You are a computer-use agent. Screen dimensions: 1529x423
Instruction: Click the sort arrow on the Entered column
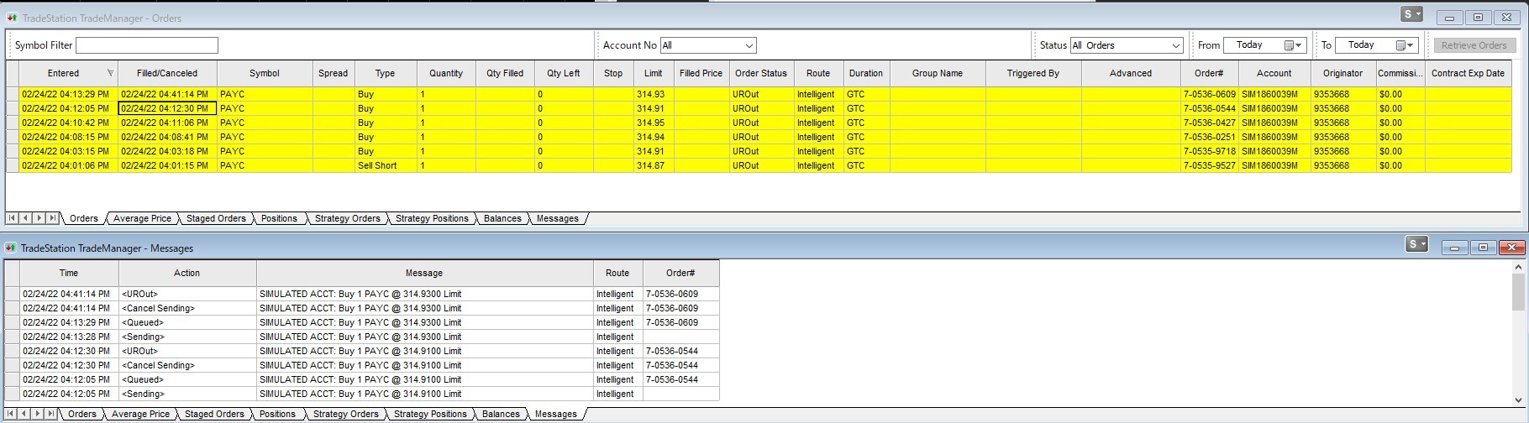110,73
